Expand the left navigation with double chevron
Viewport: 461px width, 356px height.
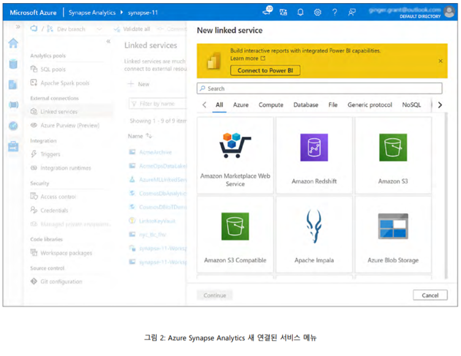18,27
